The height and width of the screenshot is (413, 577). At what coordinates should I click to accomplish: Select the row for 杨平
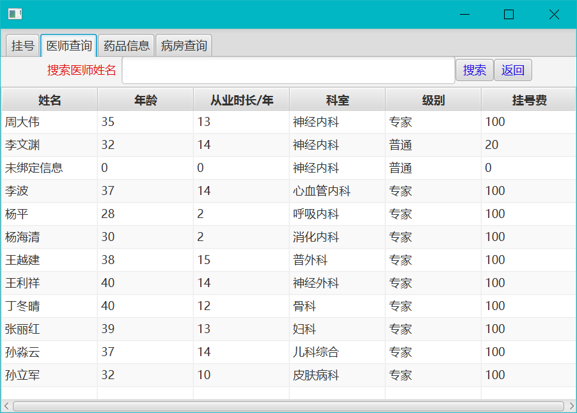(288, 214)
